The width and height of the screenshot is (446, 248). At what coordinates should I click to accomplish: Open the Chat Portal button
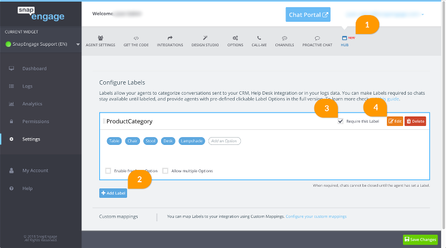tap(308, 14)
